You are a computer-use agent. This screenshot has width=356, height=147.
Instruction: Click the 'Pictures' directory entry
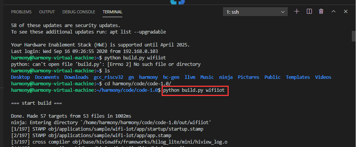(x=249, y=77)
